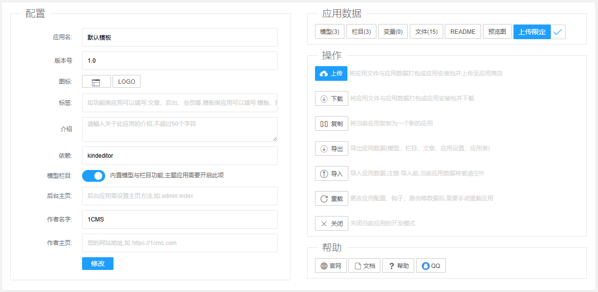The image size is (598, 292).
Task: Select the window icon picker button
Action: pyautogui.click(x=96, y=82)
